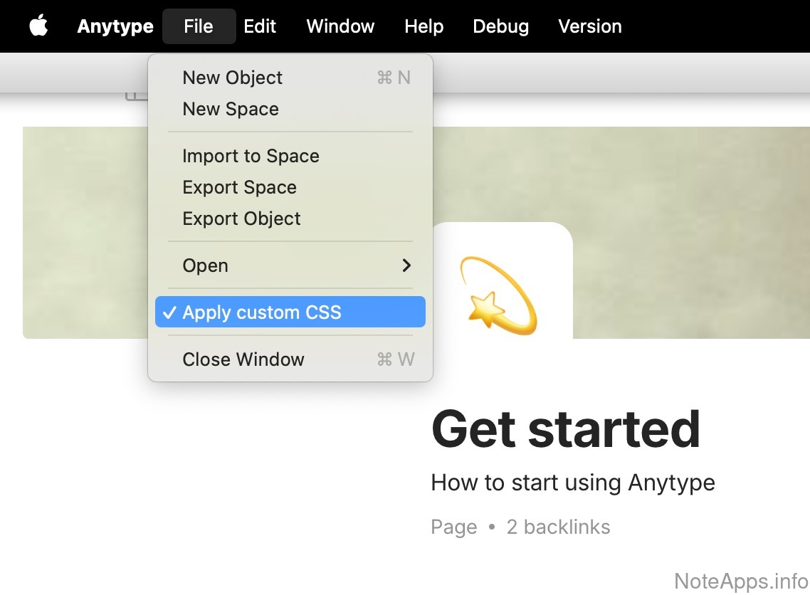Viewport: 810px width, 595px height.
Task: Expand the Open submenu arrow
Action: tap(406, 265)
